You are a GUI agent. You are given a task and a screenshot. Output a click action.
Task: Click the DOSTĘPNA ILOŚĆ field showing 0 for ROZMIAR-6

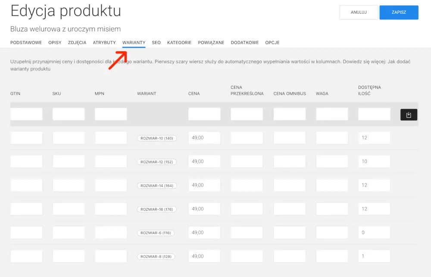tap(374, 232)
